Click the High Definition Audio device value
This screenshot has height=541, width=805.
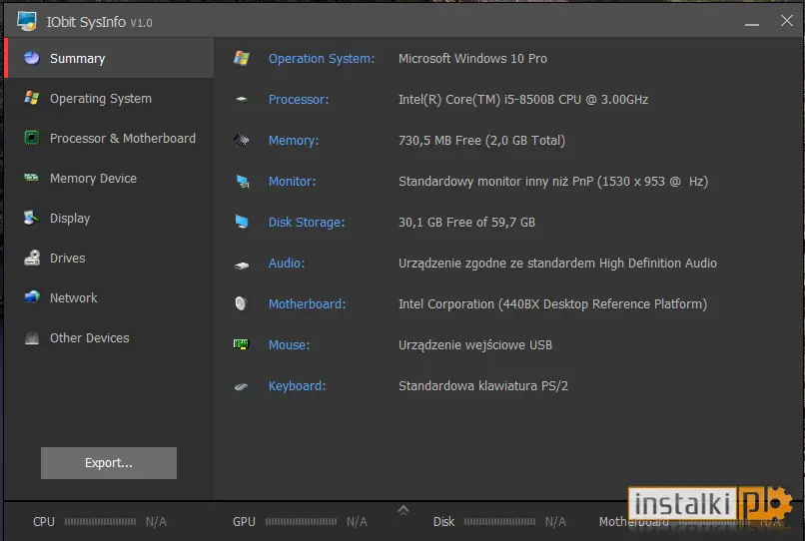click(557, 264)
